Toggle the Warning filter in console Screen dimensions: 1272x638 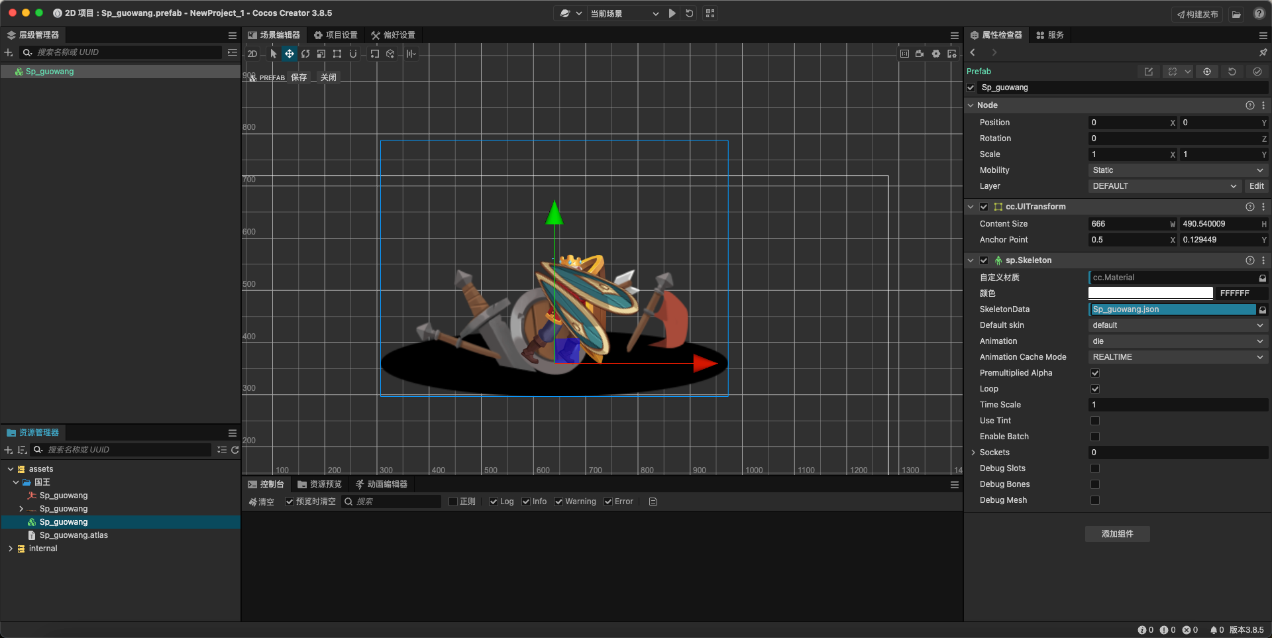[558, 502]
